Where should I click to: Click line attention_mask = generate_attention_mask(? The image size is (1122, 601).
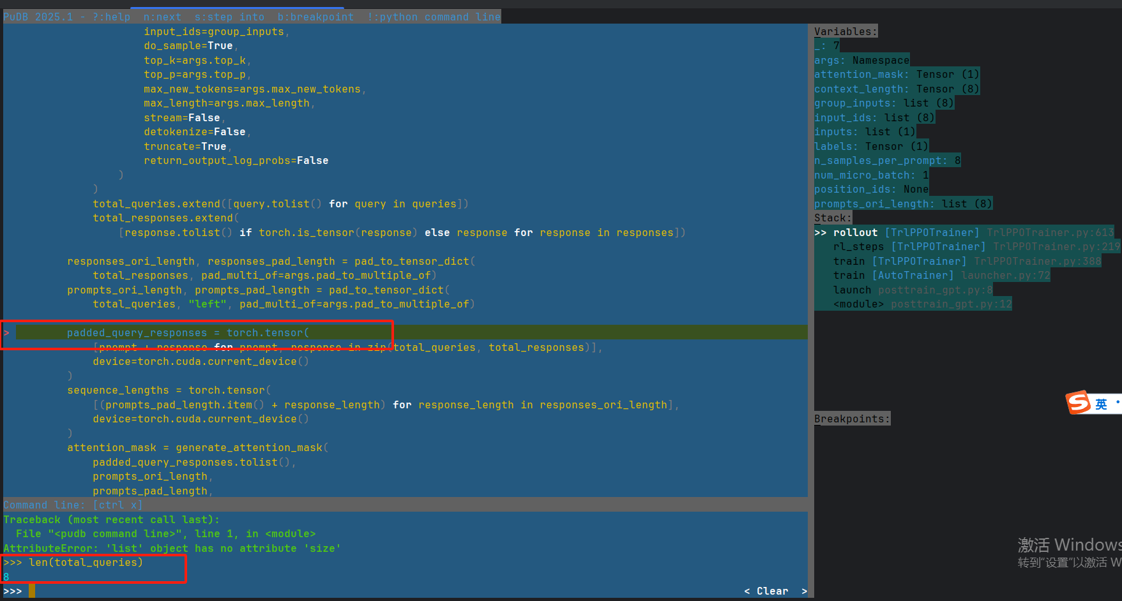coord(197,447)
